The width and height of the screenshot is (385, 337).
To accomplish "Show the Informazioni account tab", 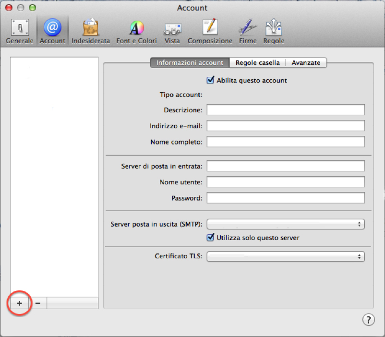I will point(190,63).
